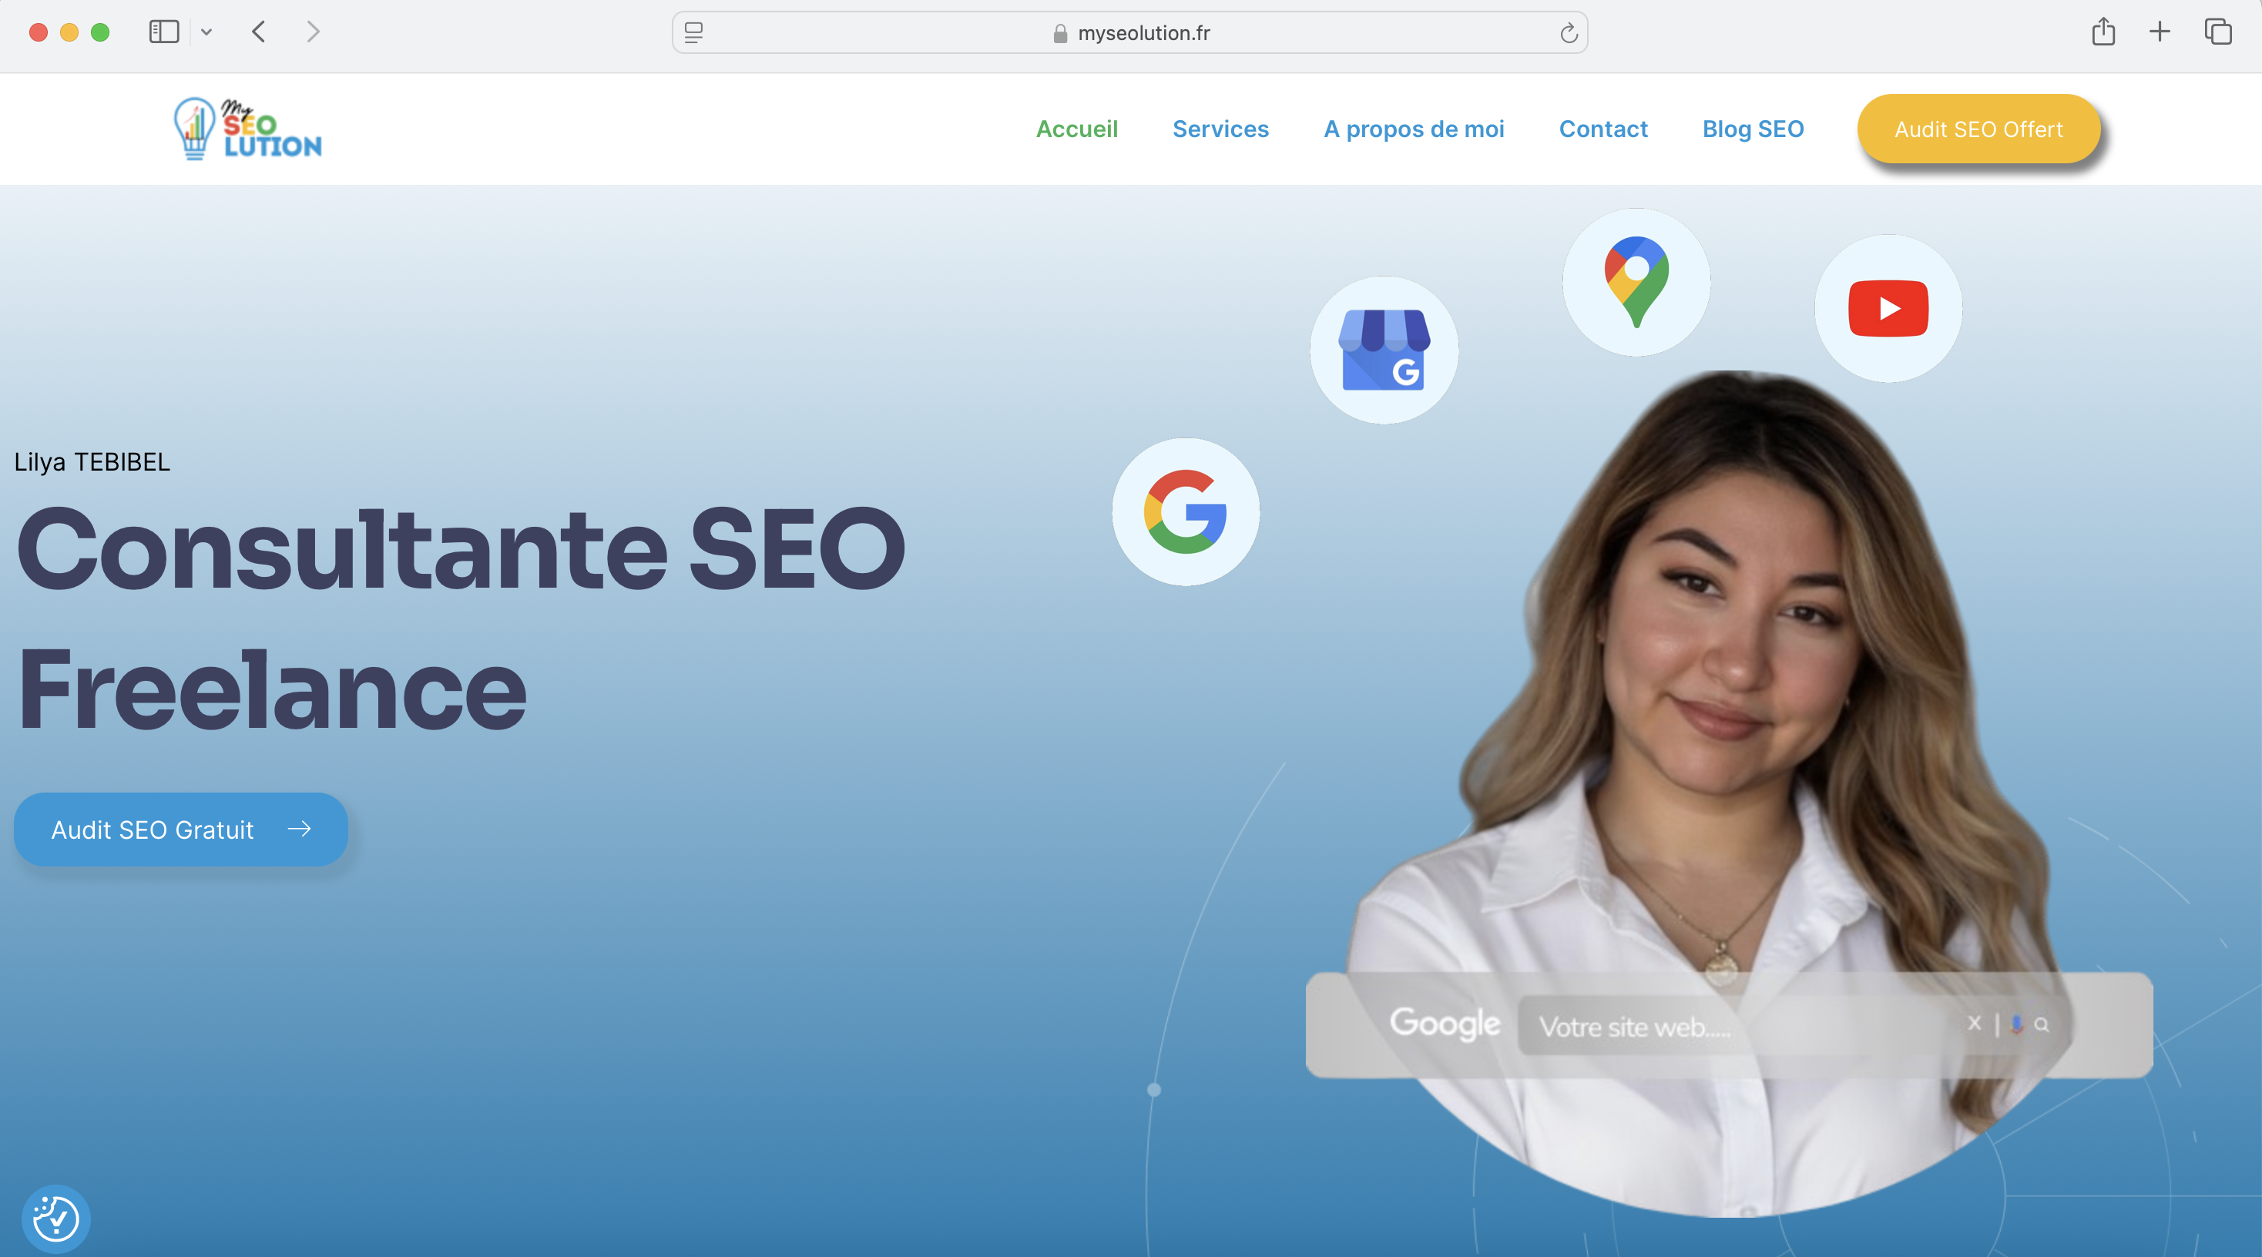Show the tab overview icon
Screen dimensions: 2262x1257
(x=2217, y=32)
